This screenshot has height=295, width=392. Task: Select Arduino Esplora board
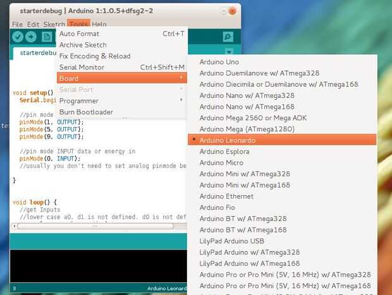pyautogui.click(x=282, y=152)
